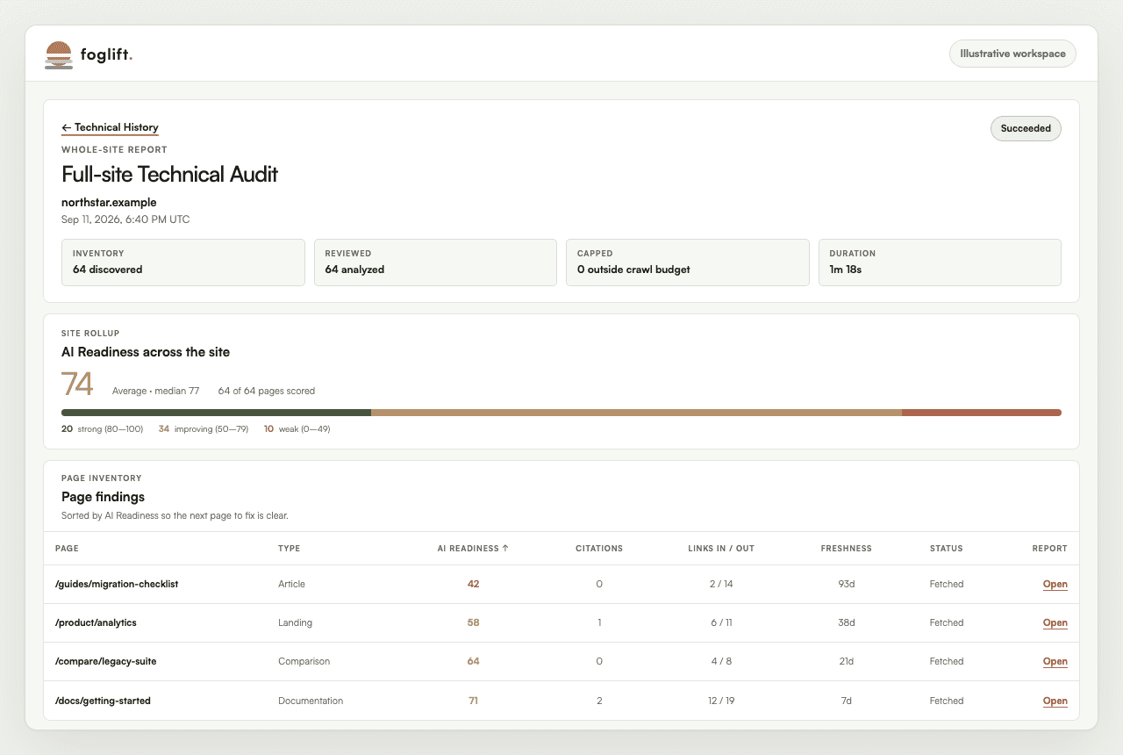Select the /compare/legacy-suite page name
The width and height of the screenshot is (1123, 755).
tap(105, 661)
